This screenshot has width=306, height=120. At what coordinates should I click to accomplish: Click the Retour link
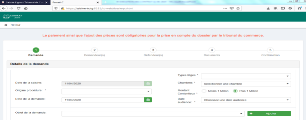[15, 25]
